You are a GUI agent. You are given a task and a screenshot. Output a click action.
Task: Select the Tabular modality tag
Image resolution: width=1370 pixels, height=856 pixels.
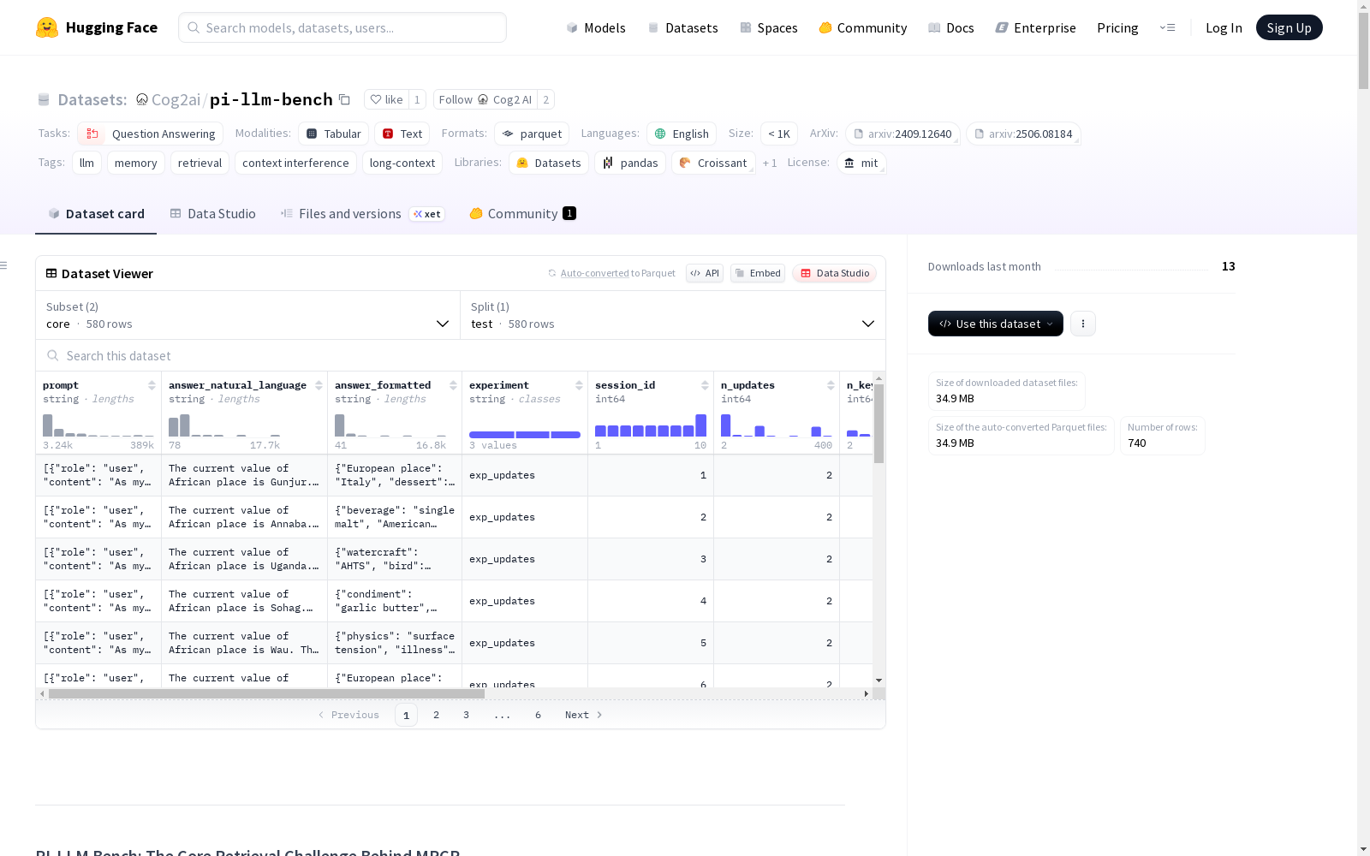[x=334, y=134]
